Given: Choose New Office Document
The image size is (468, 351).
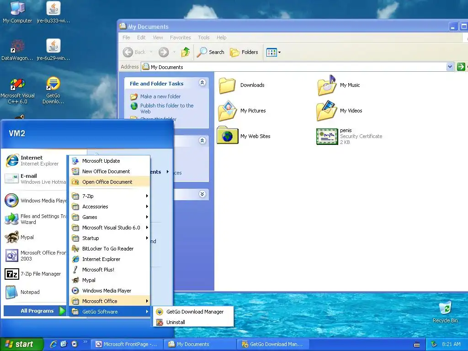Looking at the screenshot, I should [110, 171].
